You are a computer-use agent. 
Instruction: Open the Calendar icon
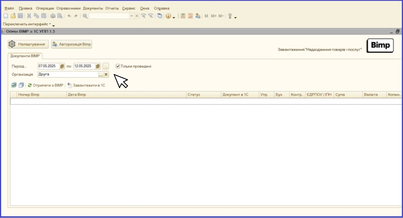coord(190,16)
